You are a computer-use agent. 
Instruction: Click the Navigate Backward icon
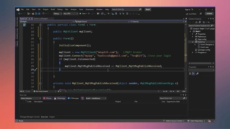19,14
